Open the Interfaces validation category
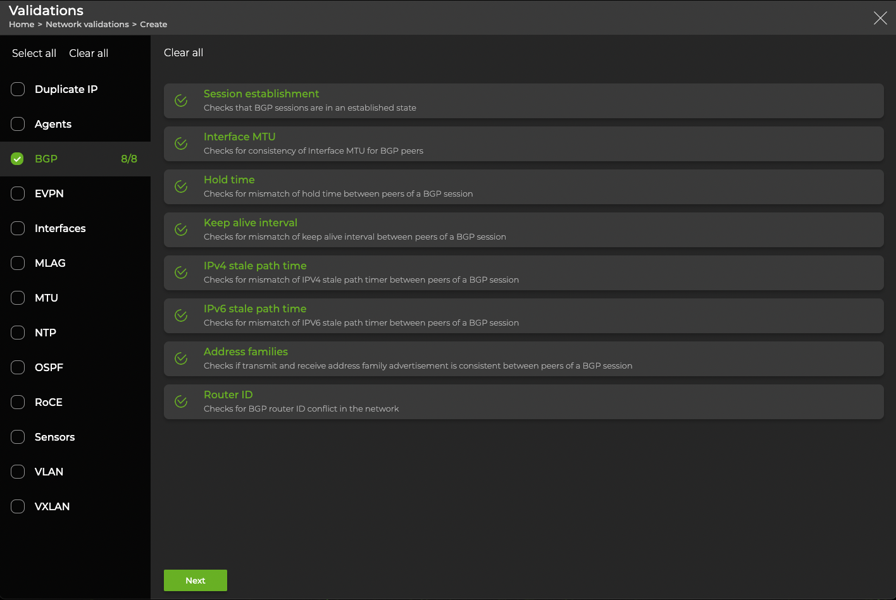The width and height of the screenshot is (896, 600). point(60,228)
